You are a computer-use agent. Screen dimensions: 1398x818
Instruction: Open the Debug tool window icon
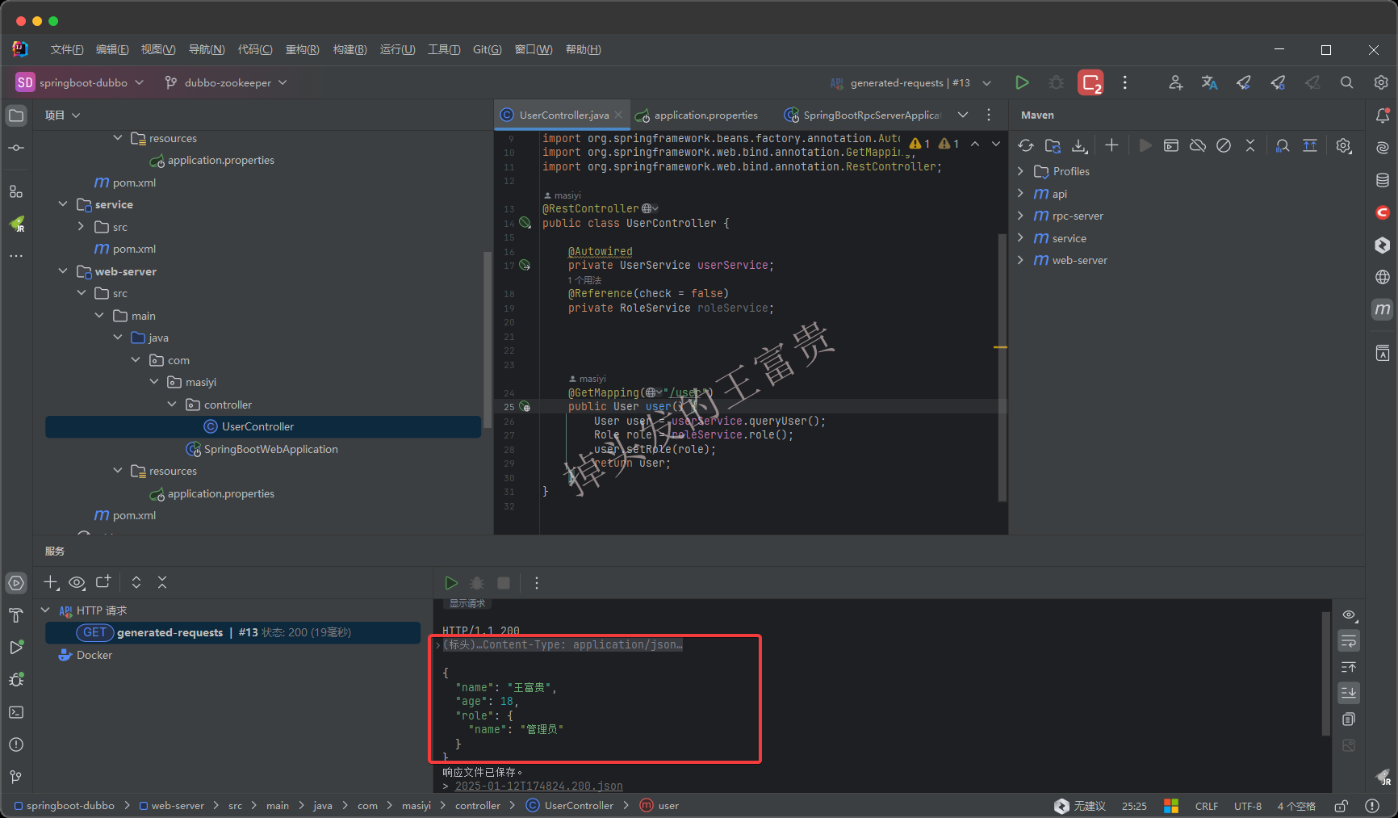click(16, 680)
